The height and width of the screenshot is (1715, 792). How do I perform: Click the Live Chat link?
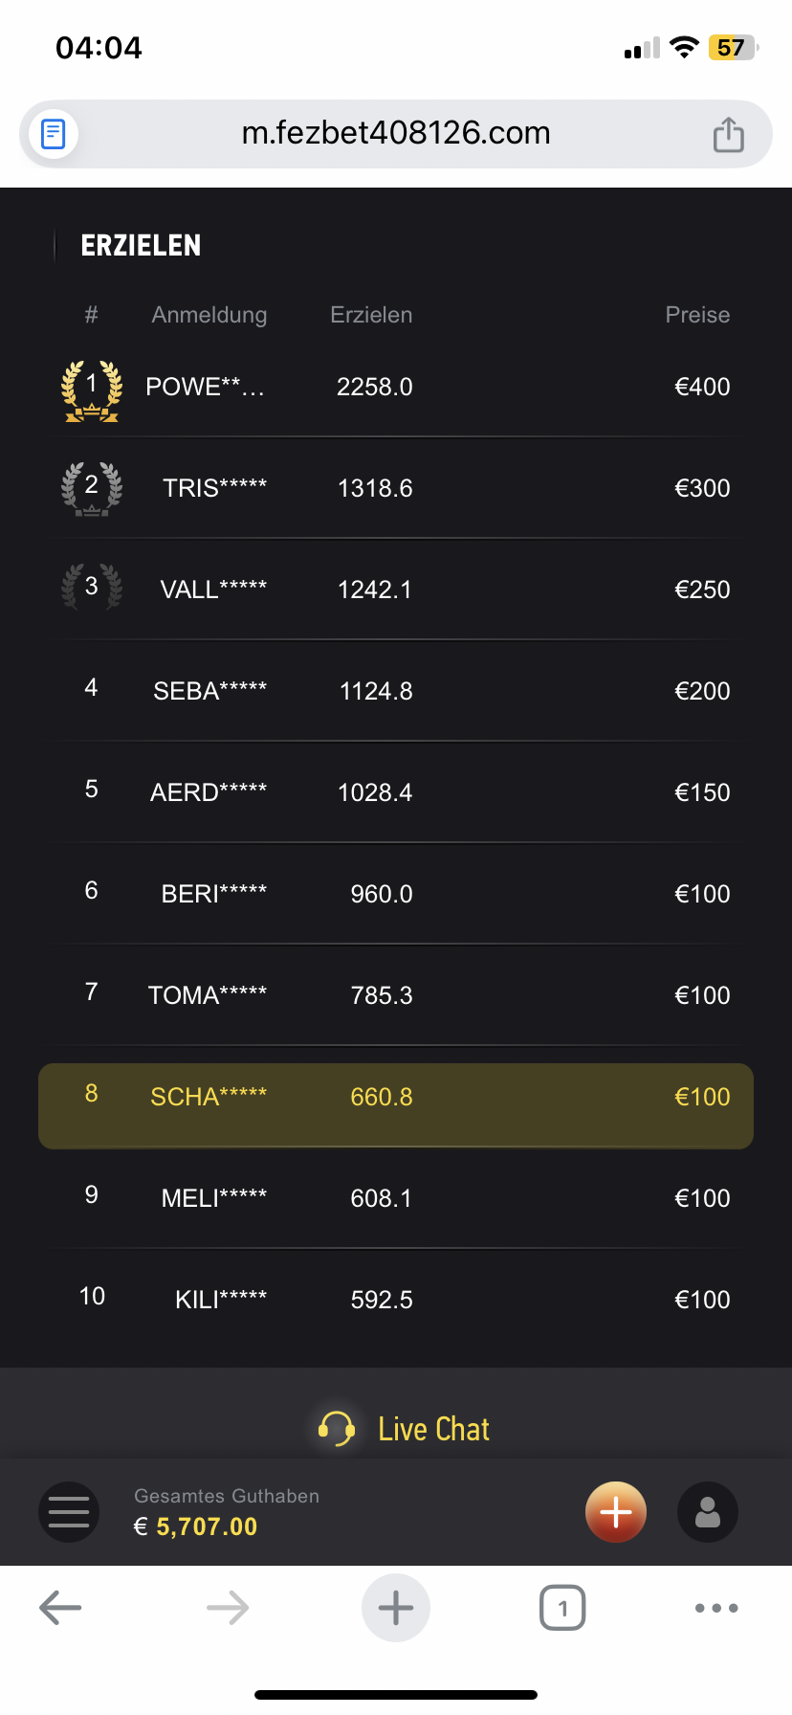(433, 1429)
